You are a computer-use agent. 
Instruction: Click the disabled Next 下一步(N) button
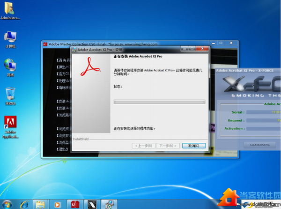168,146
